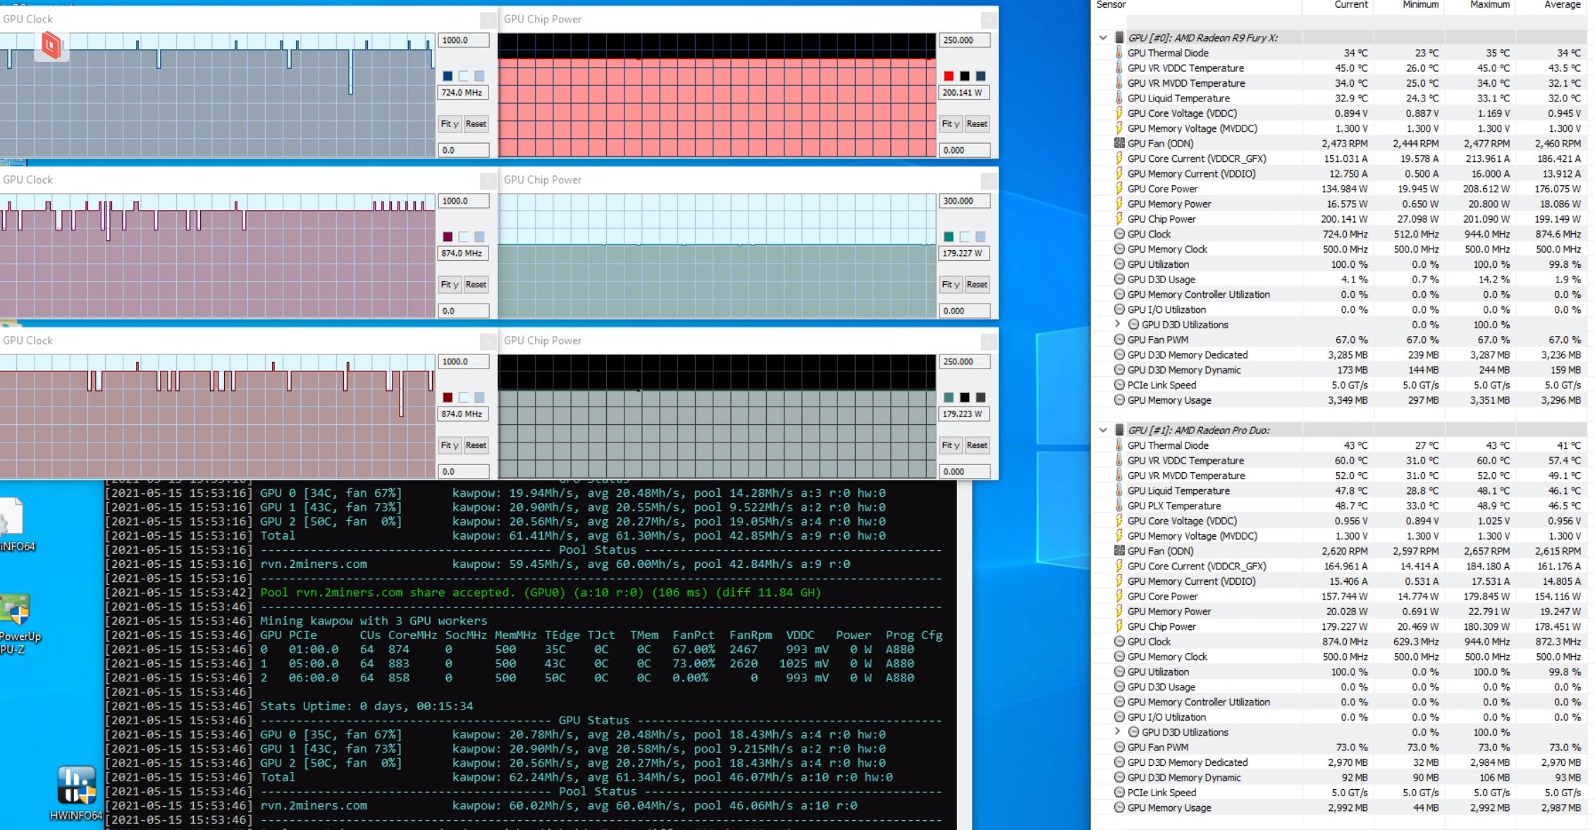
Task: Expand GPU D3D Utilizations under Radeon Pro Duo
Action: coord(1117,732)
